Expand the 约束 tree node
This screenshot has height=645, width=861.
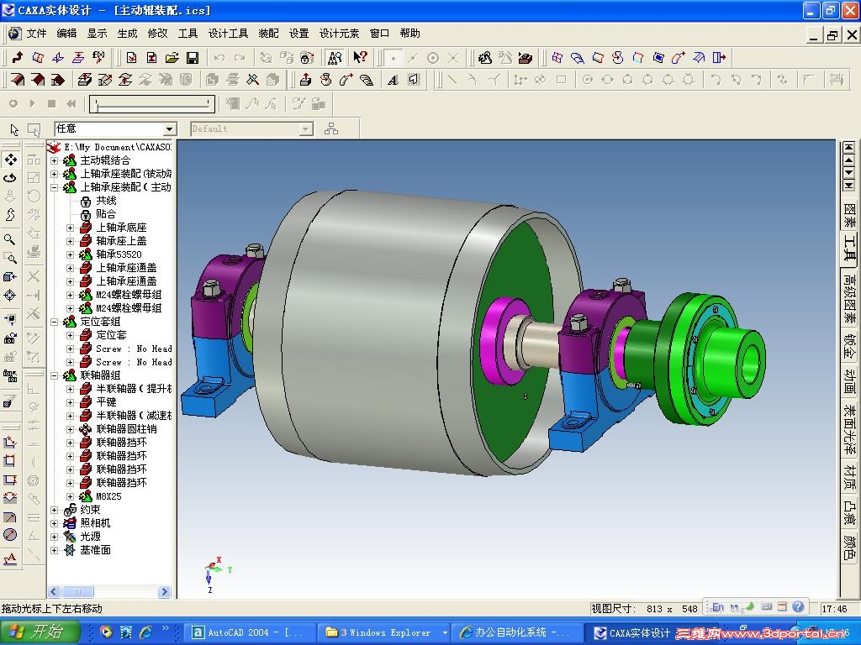click(x=55, y=510)
